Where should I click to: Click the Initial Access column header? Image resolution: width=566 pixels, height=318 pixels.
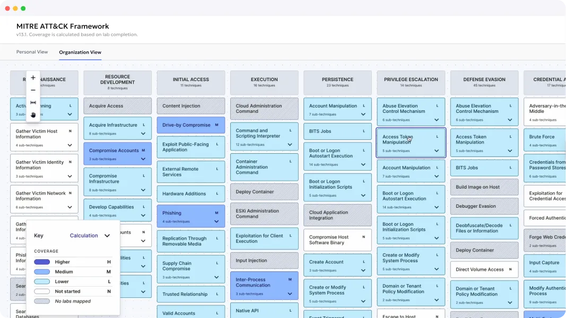tap(190, 83)
